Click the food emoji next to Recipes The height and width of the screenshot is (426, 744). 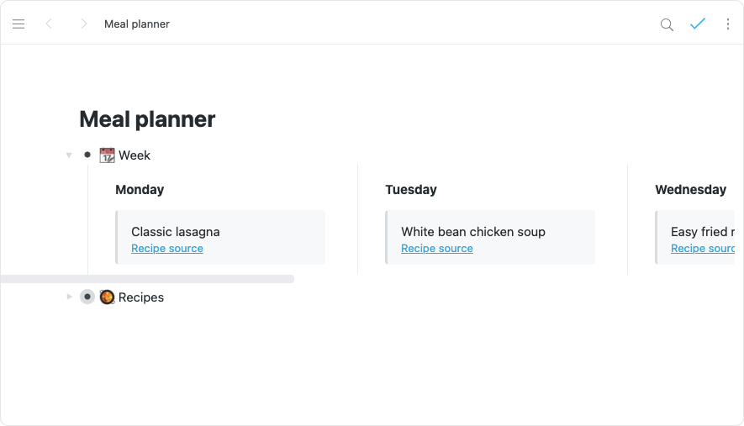[x=107, y=297]
